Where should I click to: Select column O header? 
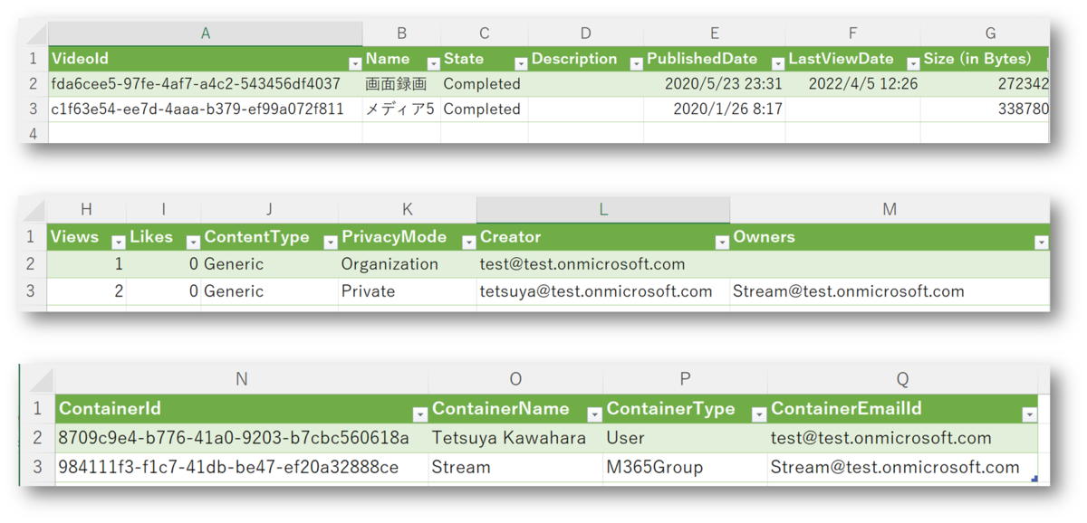coord(515,380)
